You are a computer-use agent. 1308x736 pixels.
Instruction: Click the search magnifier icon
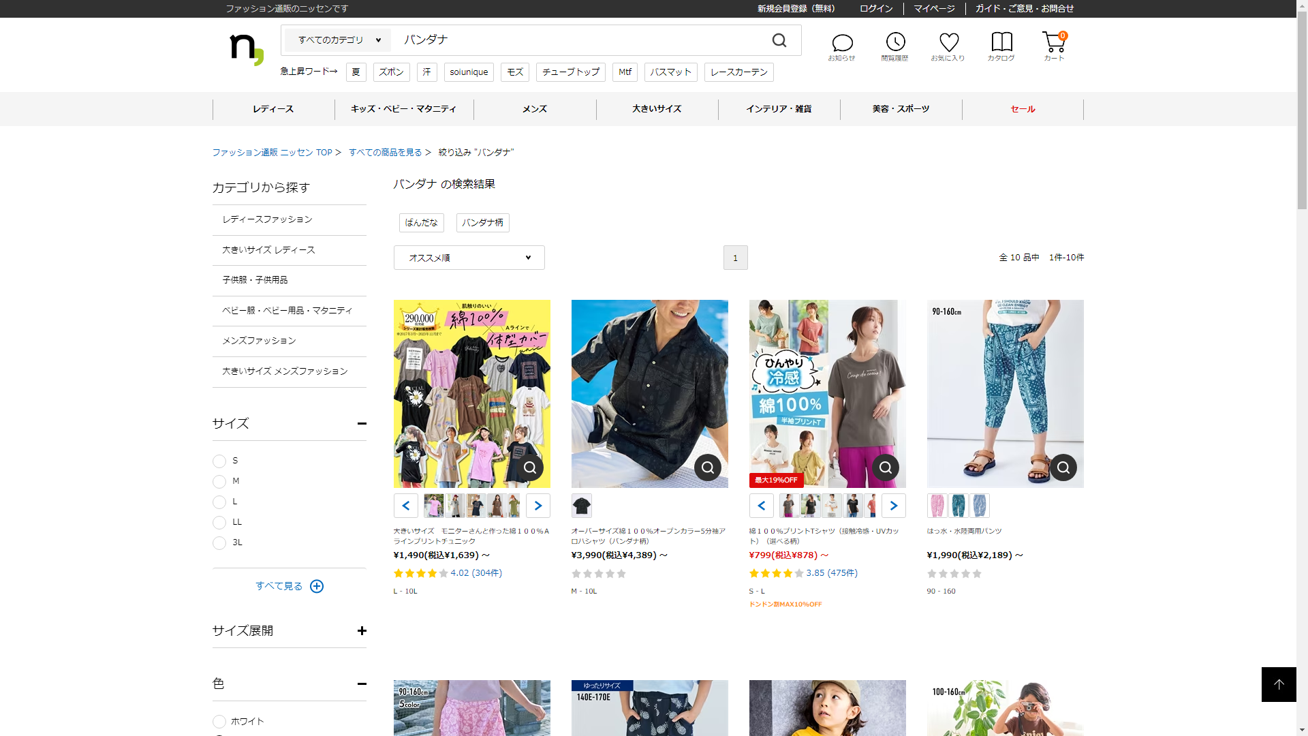coord(779,41)
